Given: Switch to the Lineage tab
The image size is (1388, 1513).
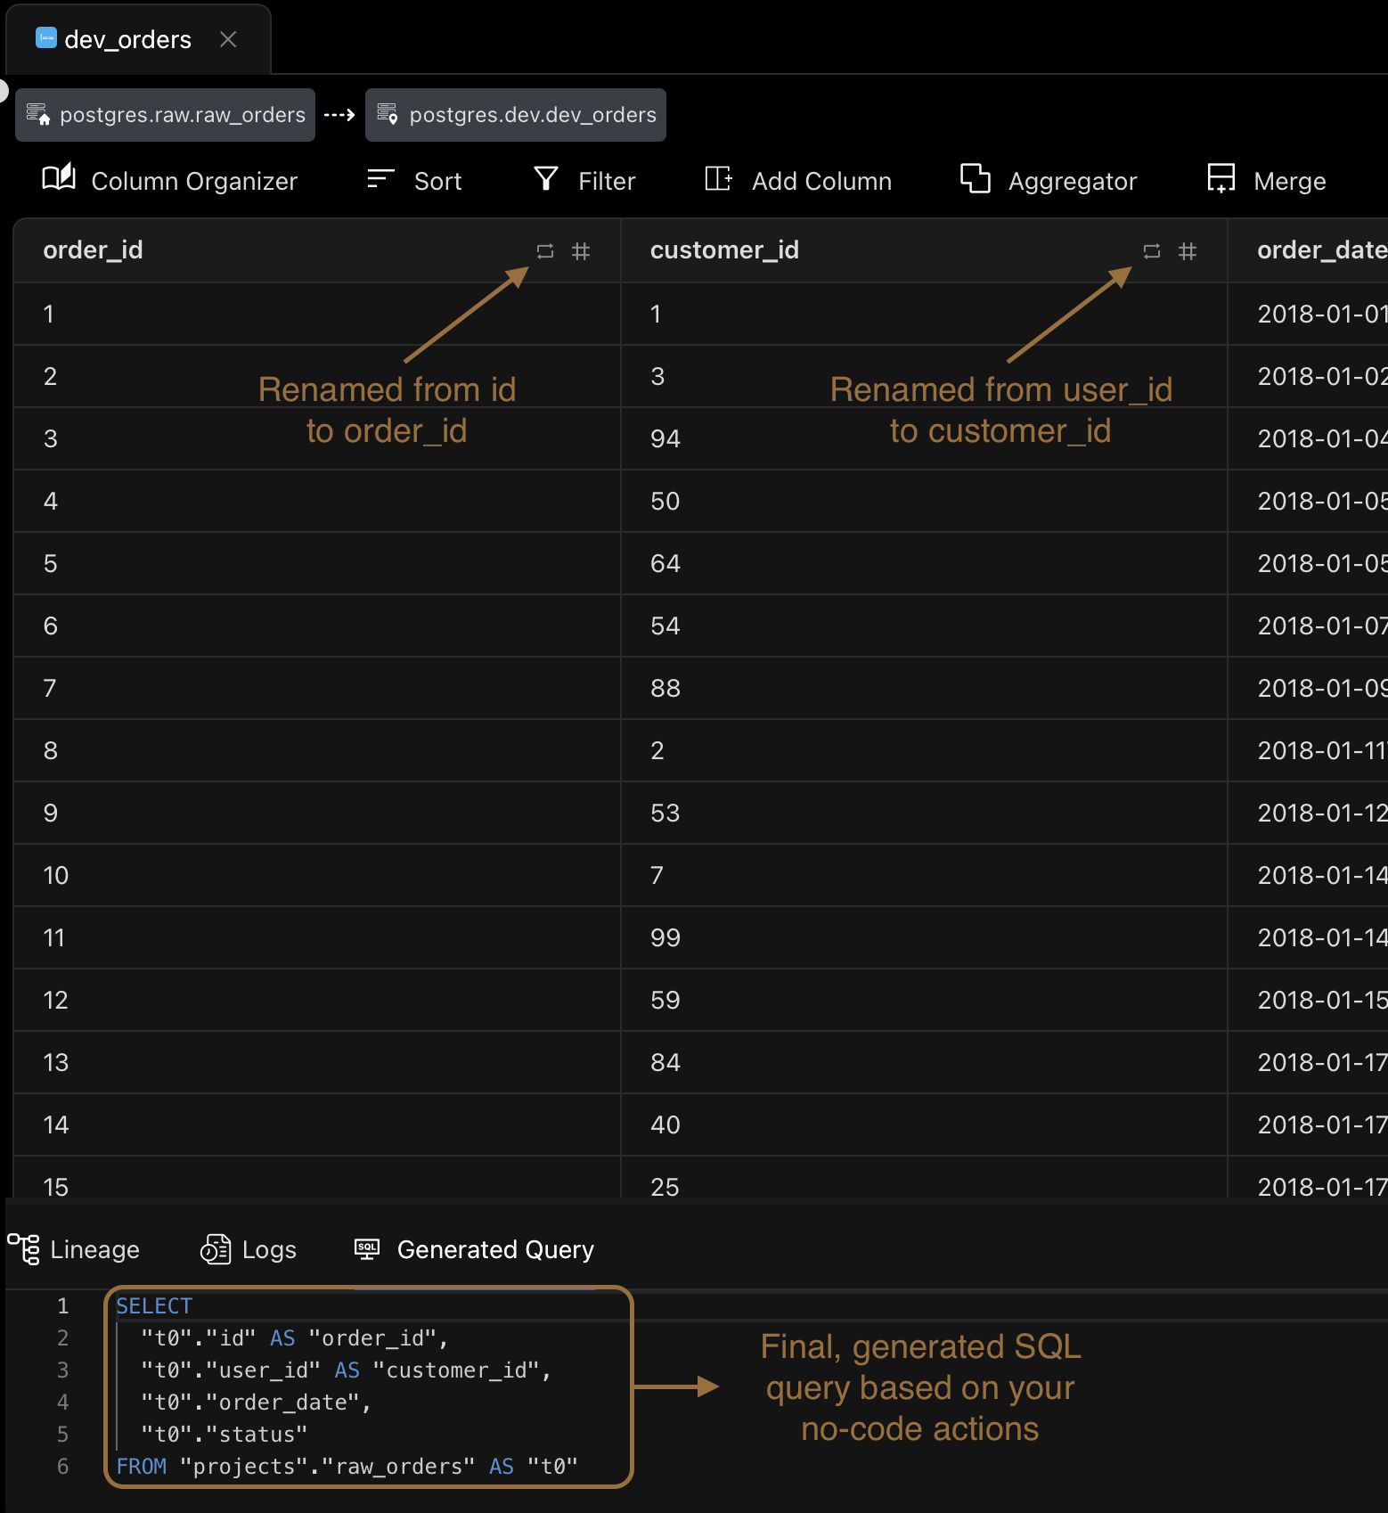Looking at the screenshot, I should pos(74,1249).
